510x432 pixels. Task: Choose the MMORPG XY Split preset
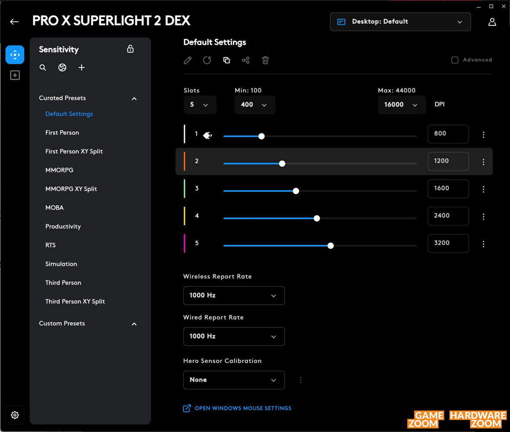pos(71,189)
